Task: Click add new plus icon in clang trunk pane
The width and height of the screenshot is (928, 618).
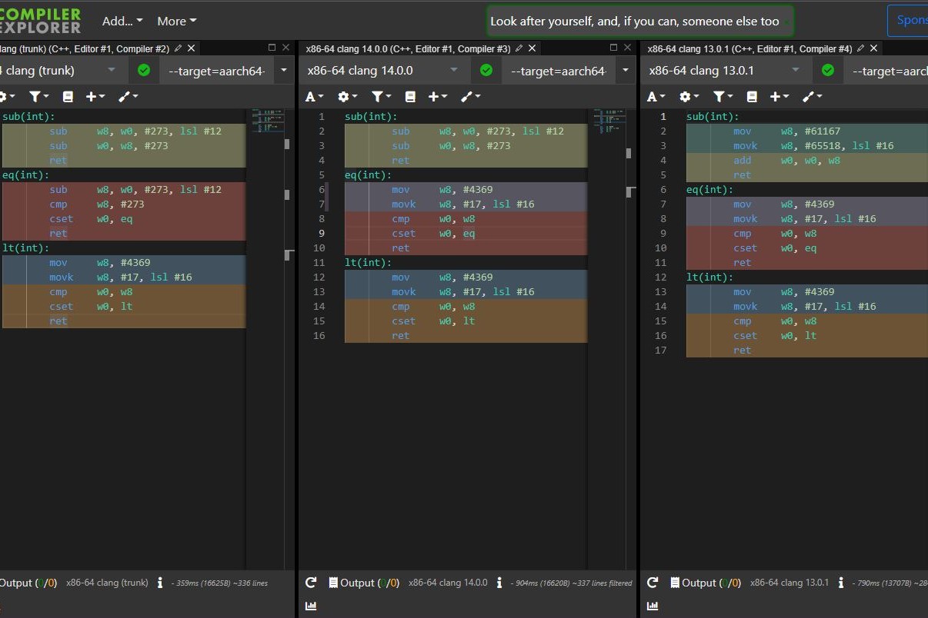Action: click(95, 97)
